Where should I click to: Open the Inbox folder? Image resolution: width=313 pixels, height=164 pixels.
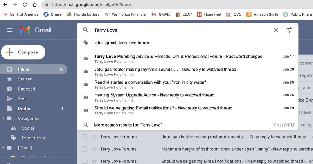click(x=34, y=70)
